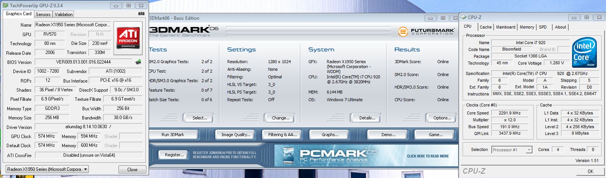Click the Package field Socket 1366 LGA
The height and width of the screenshot is (178, 606).
(530, 56)
